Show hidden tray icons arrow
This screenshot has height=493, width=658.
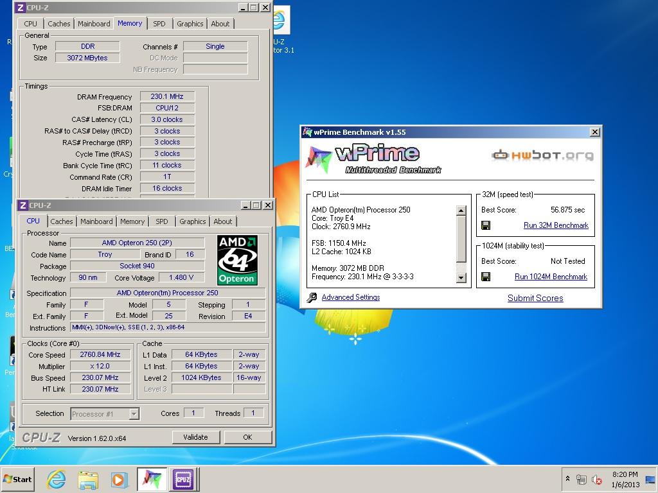click(x=568, y=479)
